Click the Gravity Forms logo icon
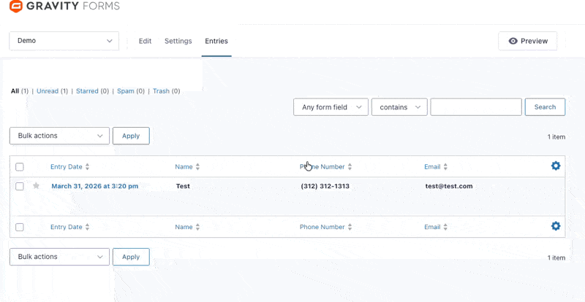 [16, 6]
